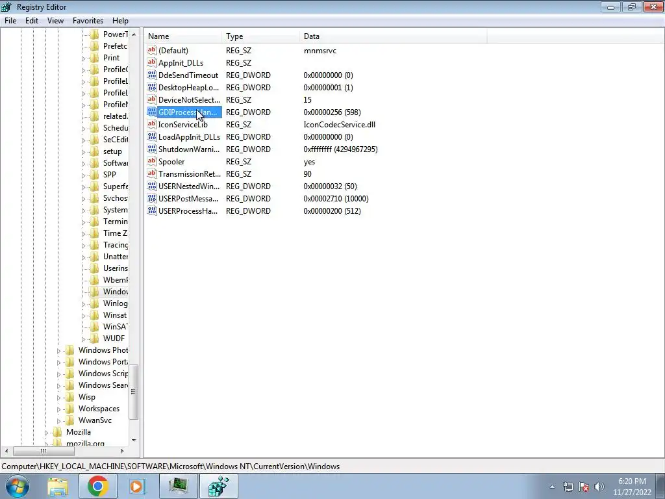
Task: Click the LoadAppInit_DLLs DWORD icon
Action: pos(152,136)
